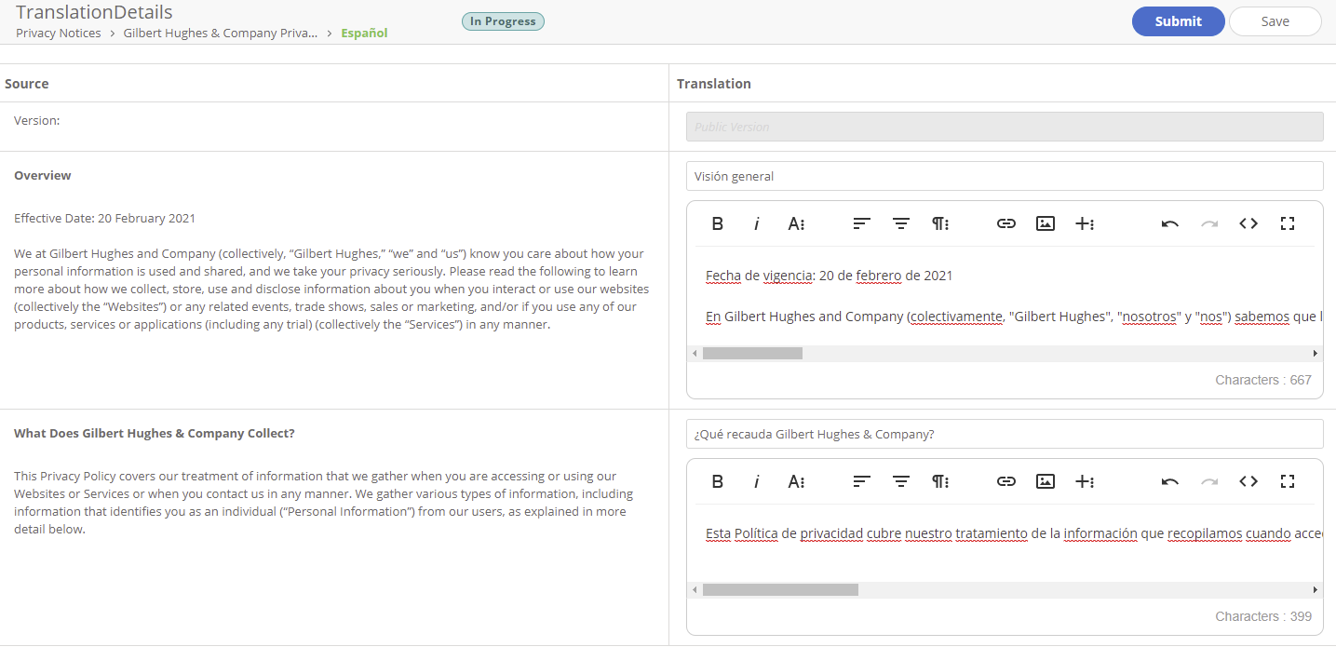Open code view in the Overview editor
Image resolution: width=1336 pixels, height=647 pixels.
pyautogui.click(x=1248, y=223)
